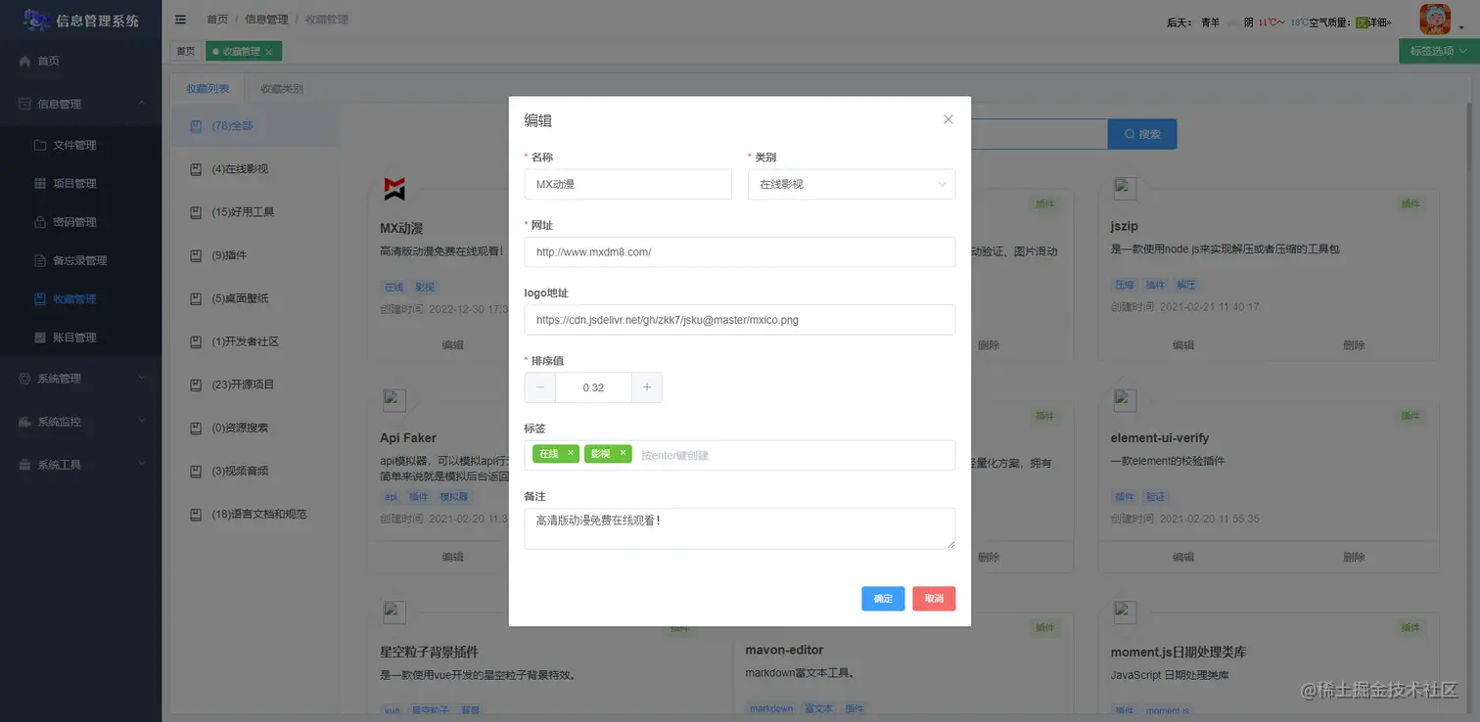Click the (78)全部 category icon
1480x722 pixels.
tap(196, 125)
